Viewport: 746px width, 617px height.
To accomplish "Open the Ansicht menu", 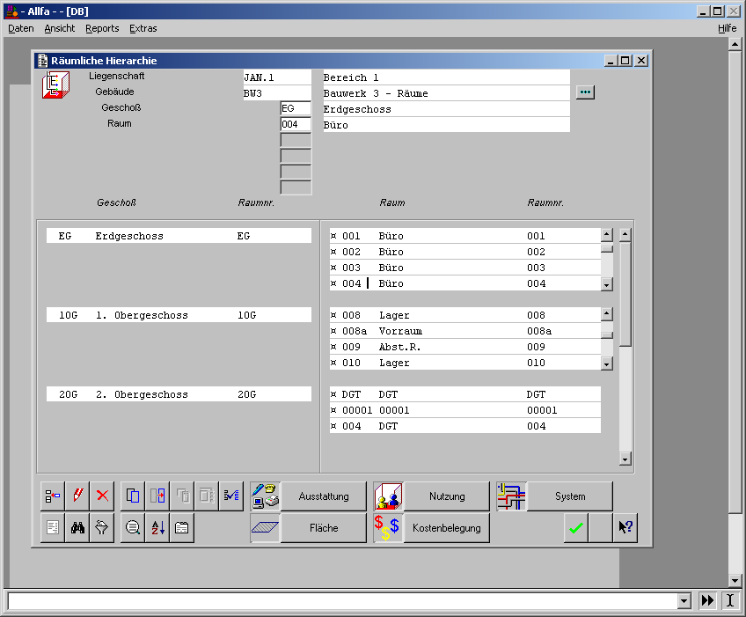I will (60, 28).
